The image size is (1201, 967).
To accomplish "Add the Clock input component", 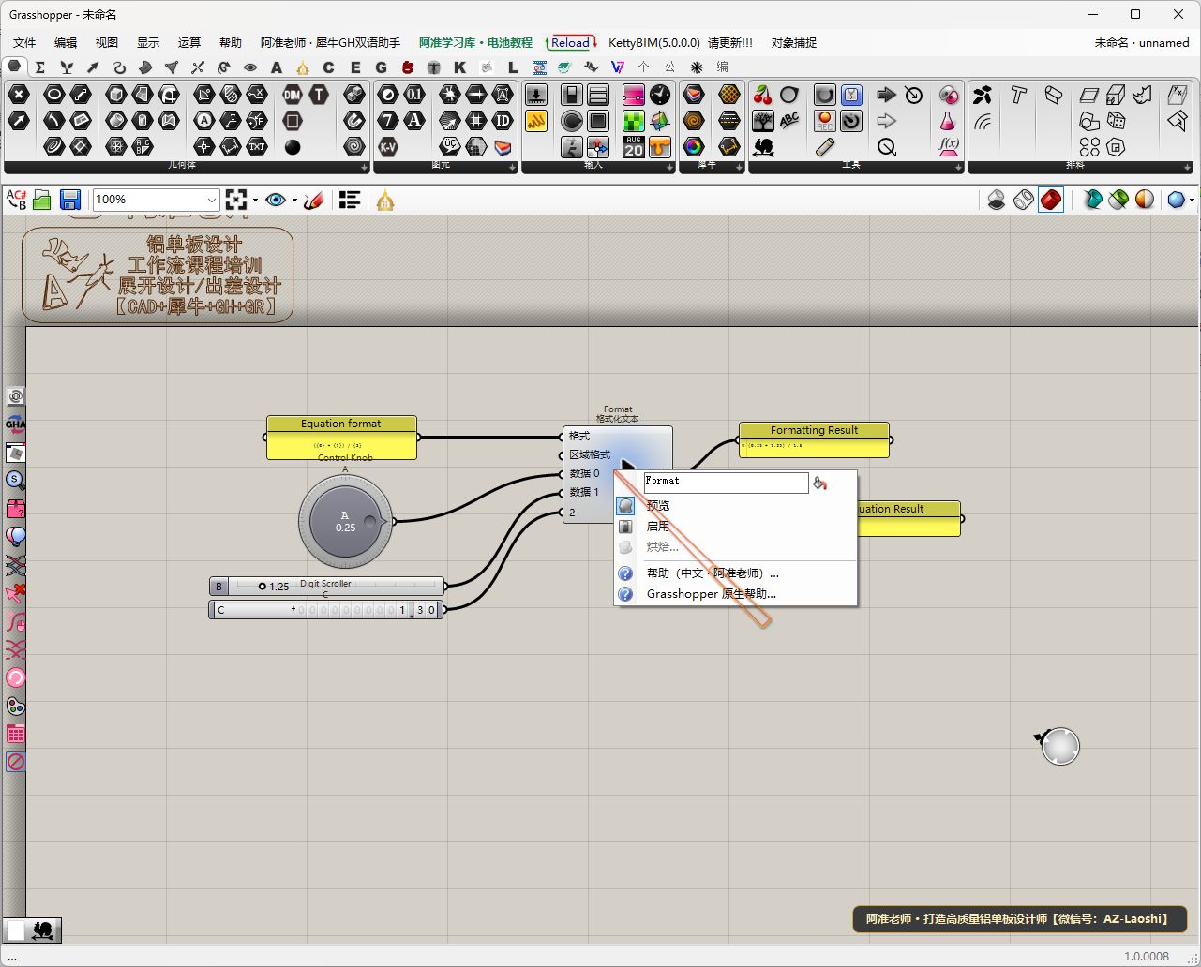I will [660, 95].
